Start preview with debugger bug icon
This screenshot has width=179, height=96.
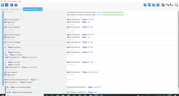pyautogui.click(x=16, y=5)
